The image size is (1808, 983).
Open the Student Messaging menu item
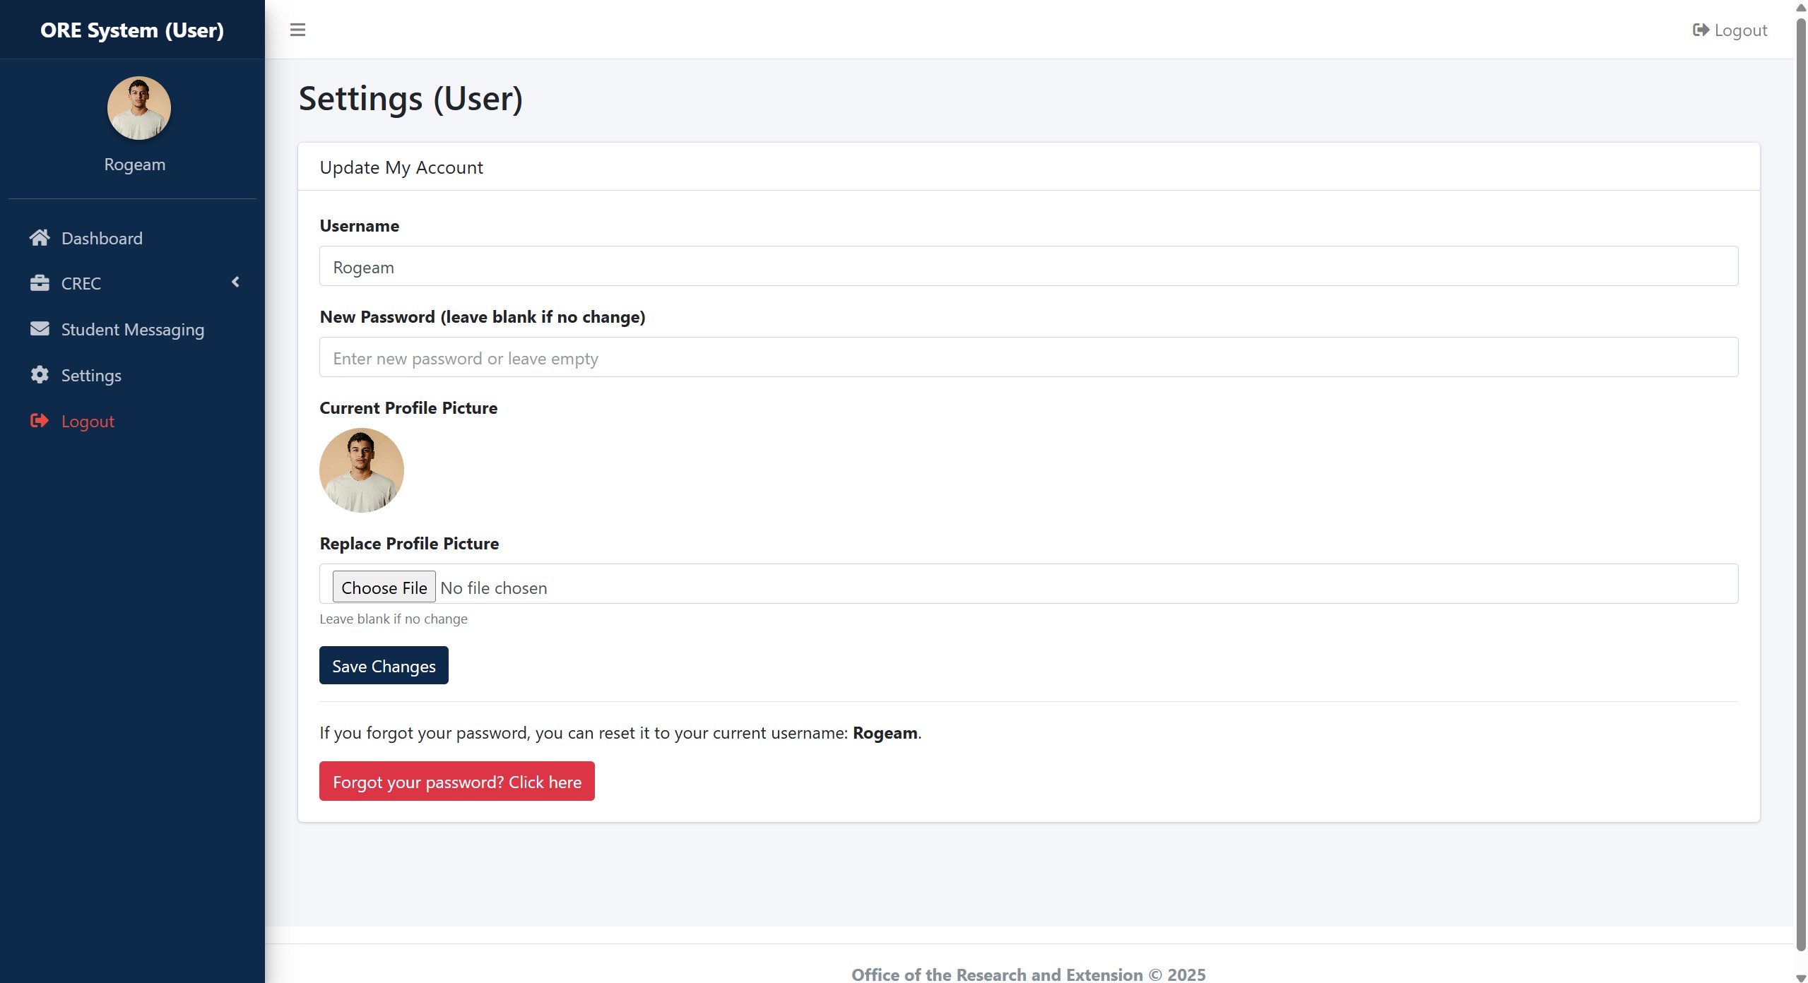point(133,330)
